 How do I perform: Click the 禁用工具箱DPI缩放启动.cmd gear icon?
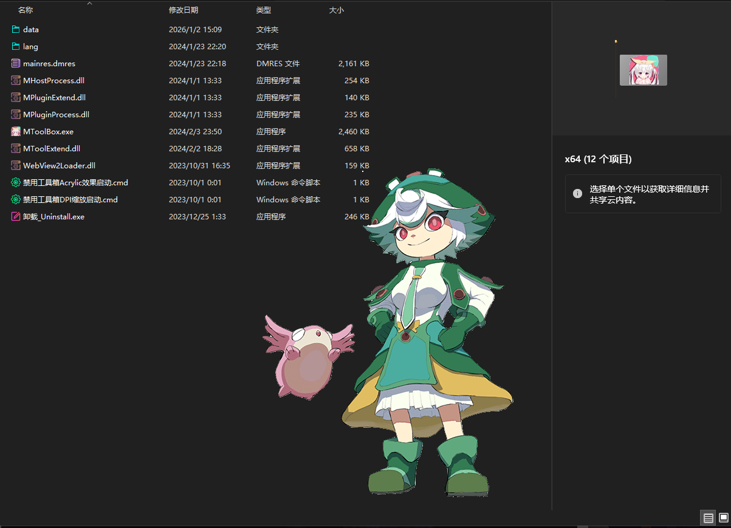[16, 199]
